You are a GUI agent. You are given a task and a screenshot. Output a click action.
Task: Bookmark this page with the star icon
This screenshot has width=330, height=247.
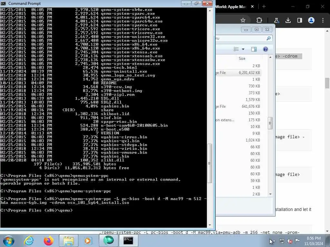[243, 20]
